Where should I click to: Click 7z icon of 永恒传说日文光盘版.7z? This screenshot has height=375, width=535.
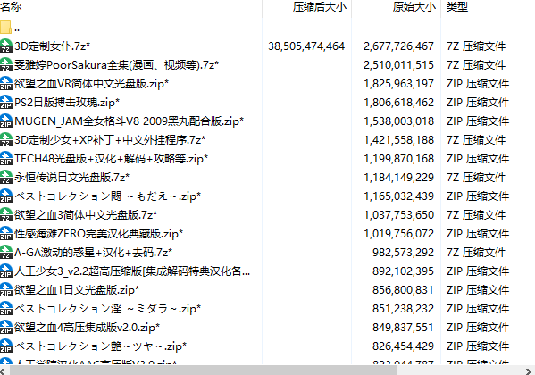(x=6, y=177)
